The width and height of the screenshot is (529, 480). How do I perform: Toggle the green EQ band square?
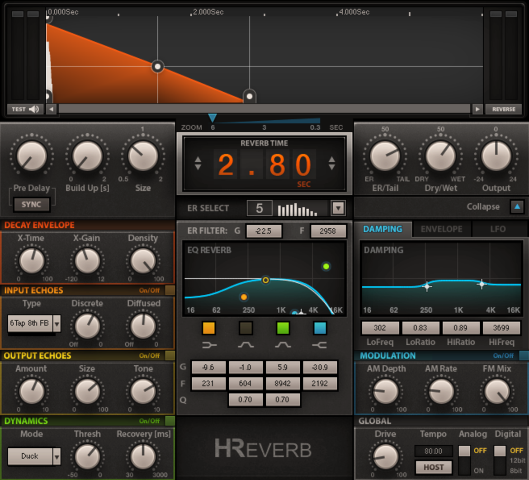[x=283, y=328]
